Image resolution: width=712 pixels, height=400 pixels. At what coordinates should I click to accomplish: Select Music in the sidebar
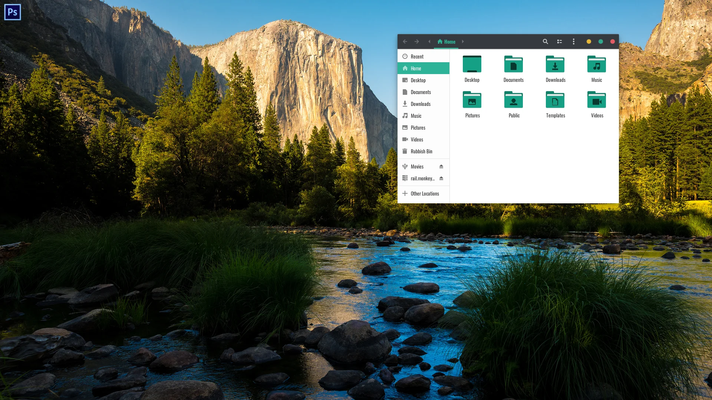click(423, 116)
